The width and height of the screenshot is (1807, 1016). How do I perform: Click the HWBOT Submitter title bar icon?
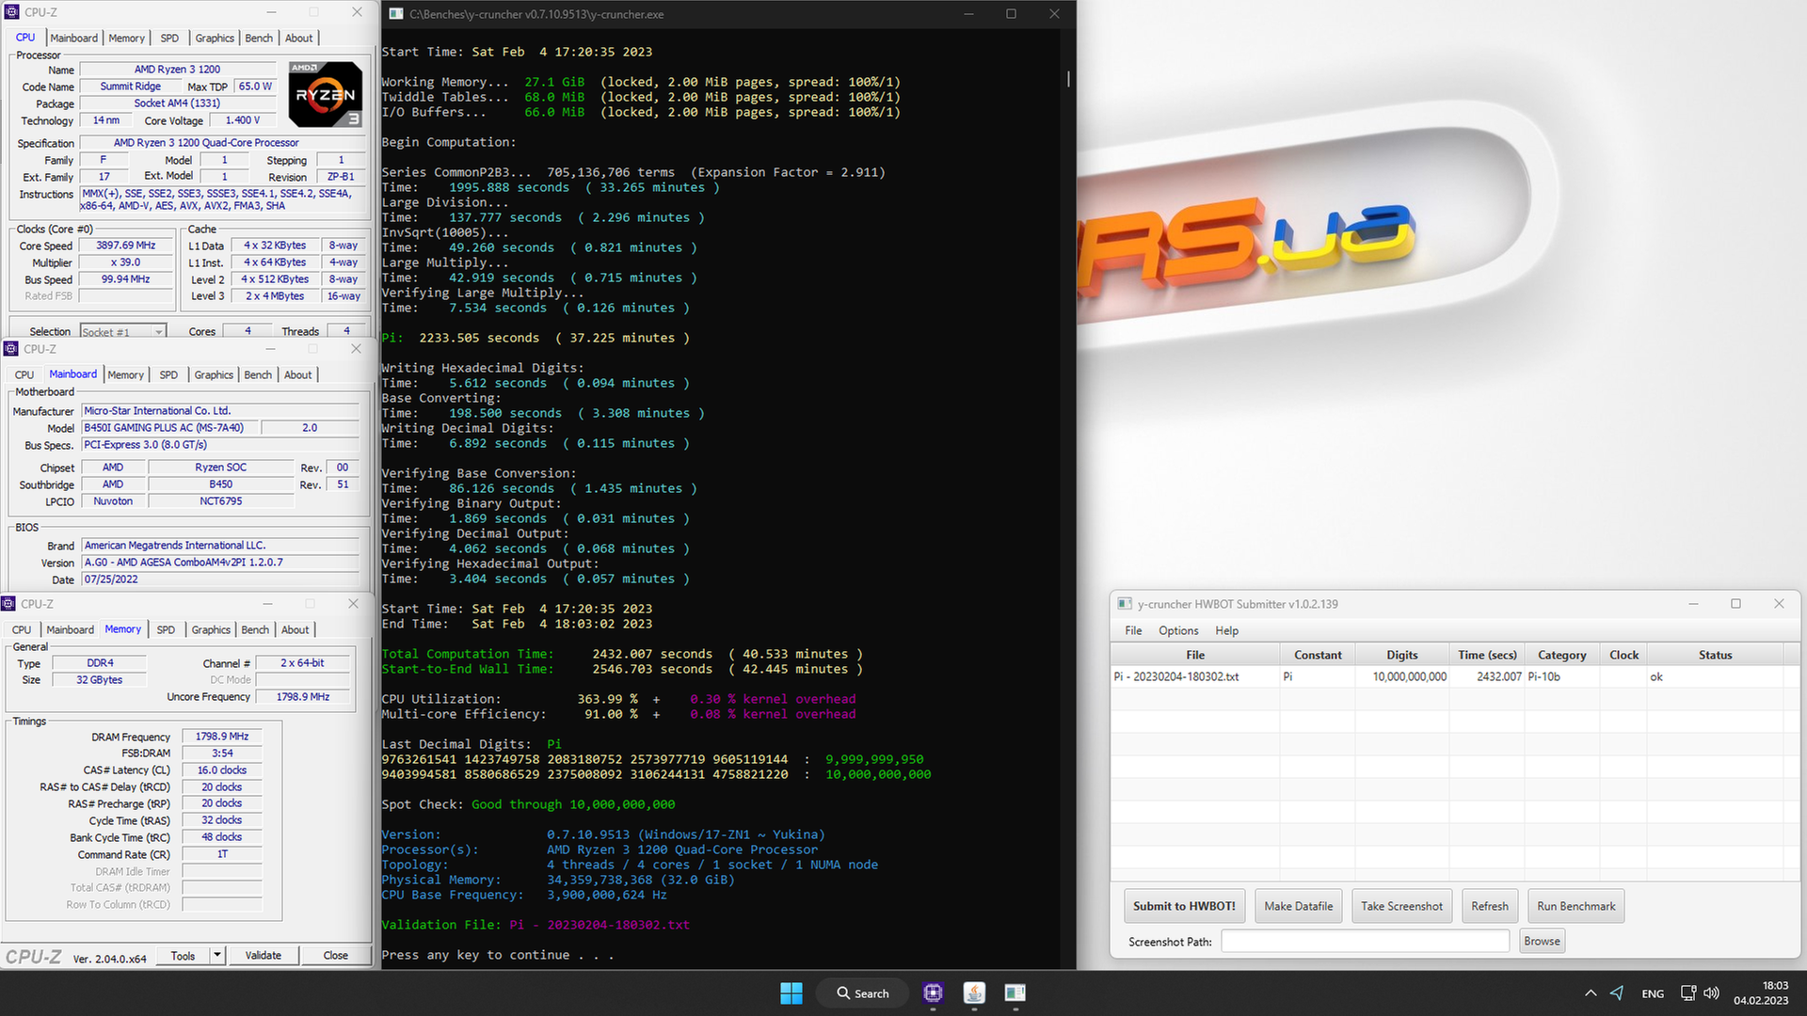[1124, 604]
